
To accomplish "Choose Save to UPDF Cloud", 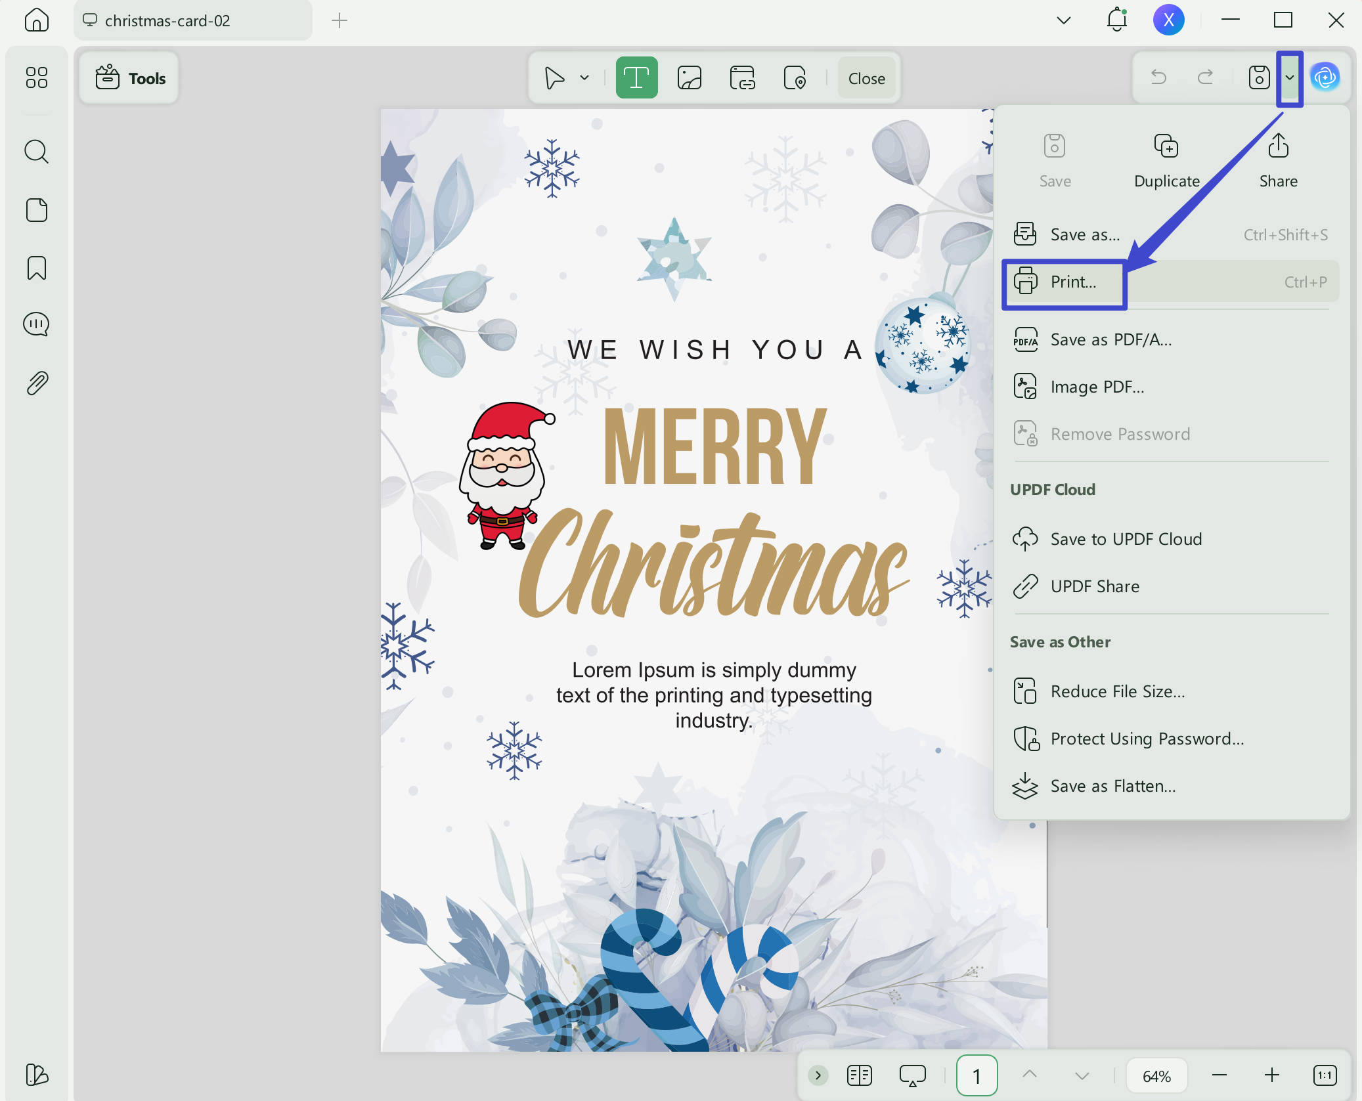I will pyautogui.click(x=1172, y=539).
